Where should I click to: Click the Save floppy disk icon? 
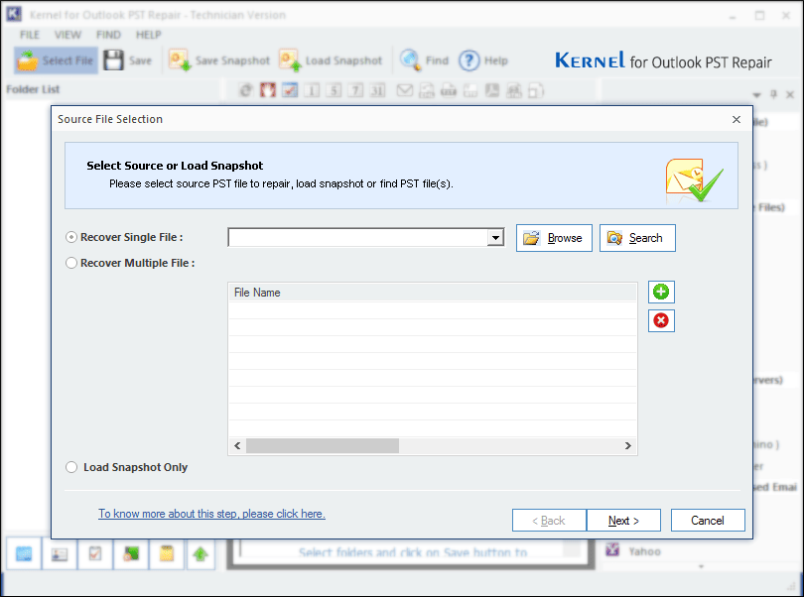click(x=113, y=60)
